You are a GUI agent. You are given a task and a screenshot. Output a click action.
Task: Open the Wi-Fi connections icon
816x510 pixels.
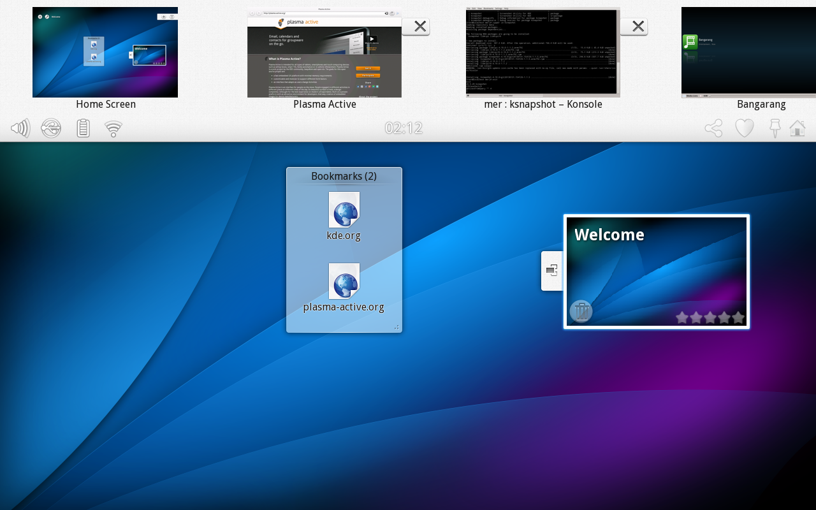(x=113, y=129)
